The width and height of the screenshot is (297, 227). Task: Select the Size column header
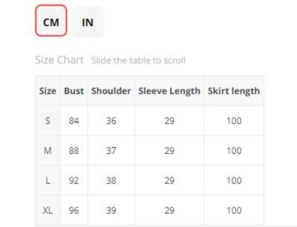click(48, 91)
